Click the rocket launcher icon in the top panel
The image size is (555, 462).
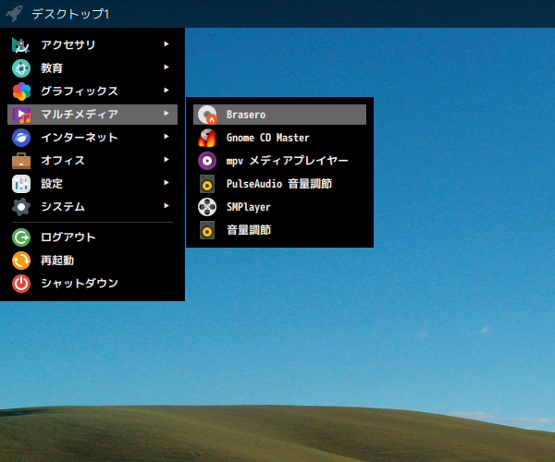[x=14, y=14]
